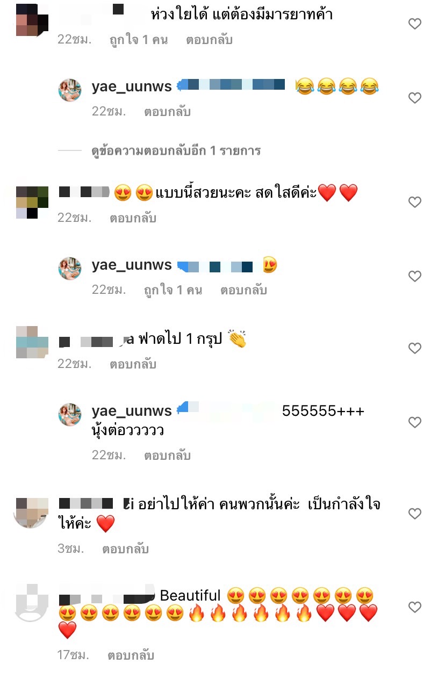The width and height of the screenshot is (445, 686).
Task: Like the Beautiful comment
Action: (415, 607)
